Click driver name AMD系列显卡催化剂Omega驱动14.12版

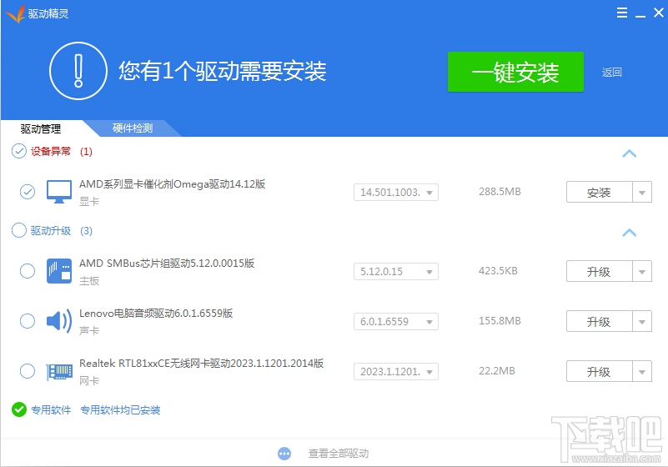(x=172, y=184)
